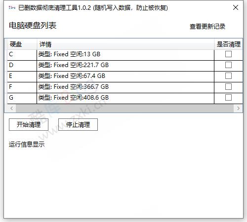Click the 电脑硬盘列表 heading
247x222 pixels.
click(x=33, y=26)
